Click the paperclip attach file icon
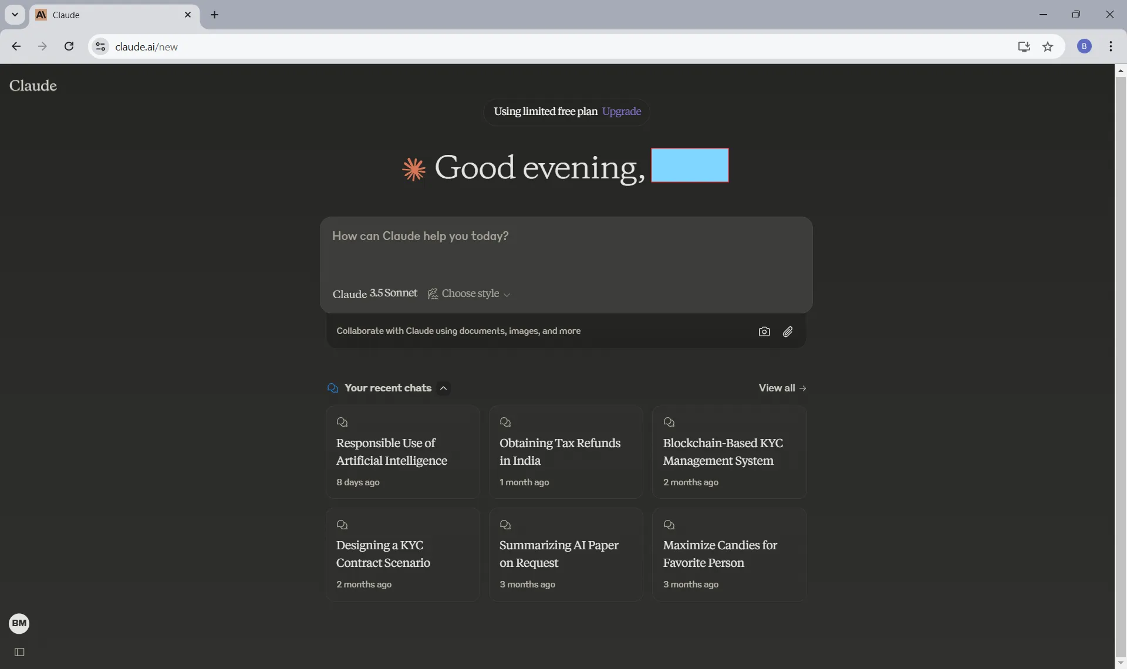1127x669 pixels. pyautogui.click(x=788, y=332)
